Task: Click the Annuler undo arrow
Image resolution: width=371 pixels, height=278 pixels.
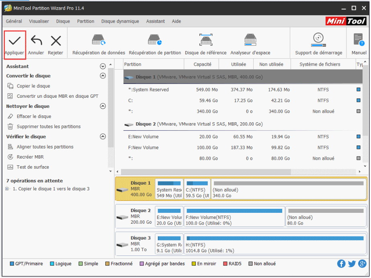Action: click(x=36, y=41)
